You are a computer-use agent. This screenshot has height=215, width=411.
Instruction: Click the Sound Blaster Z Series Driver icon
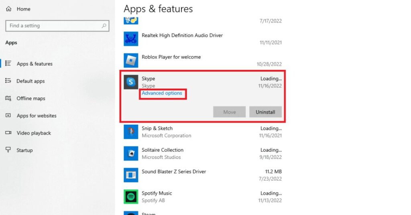(x=131, y=175)
